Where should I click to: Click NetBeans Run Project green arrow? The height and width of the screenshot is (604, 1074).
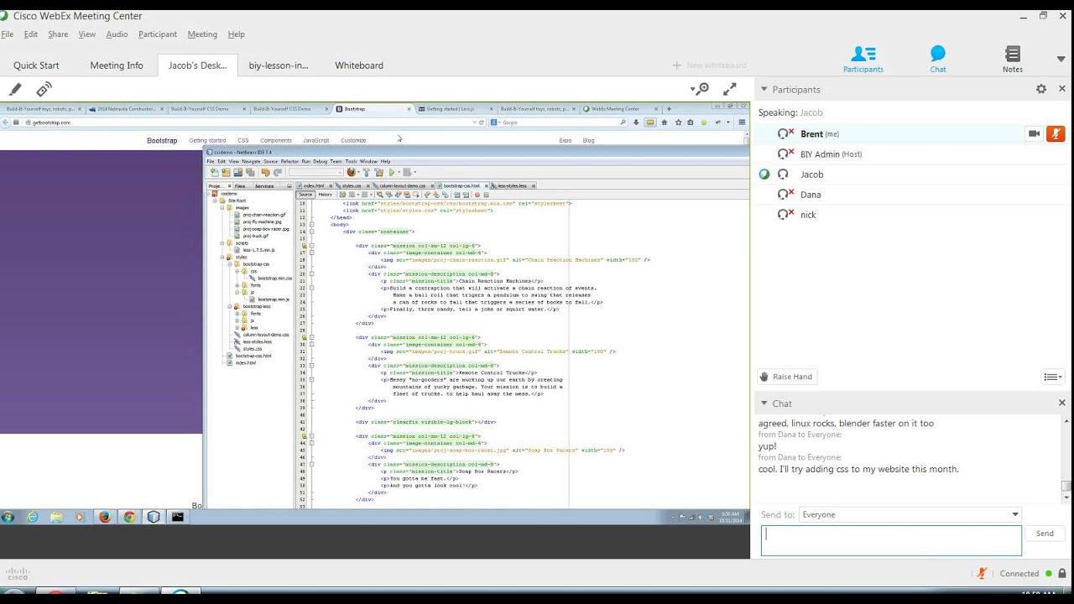click(392, 172)
